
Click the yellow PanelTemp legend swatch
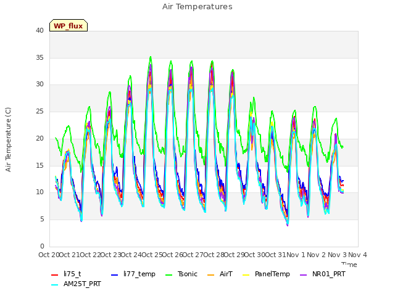tap(246, 275)
